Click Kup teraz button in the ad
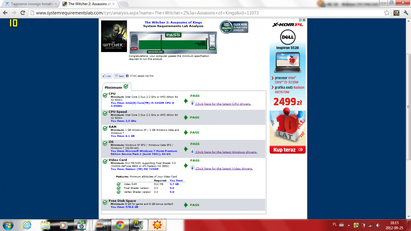 click(x=287, y=150)
